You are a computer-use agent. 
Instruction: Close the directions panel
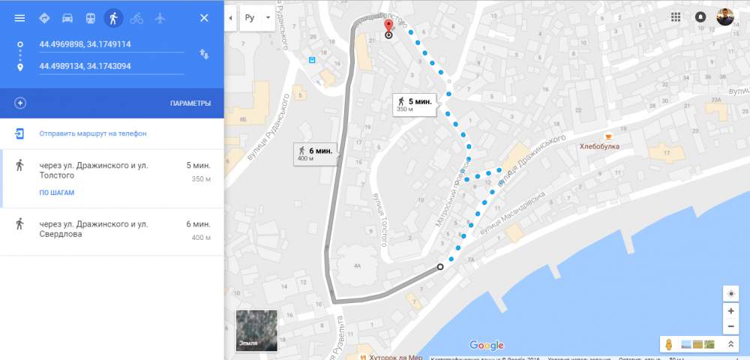pos(204,18)
